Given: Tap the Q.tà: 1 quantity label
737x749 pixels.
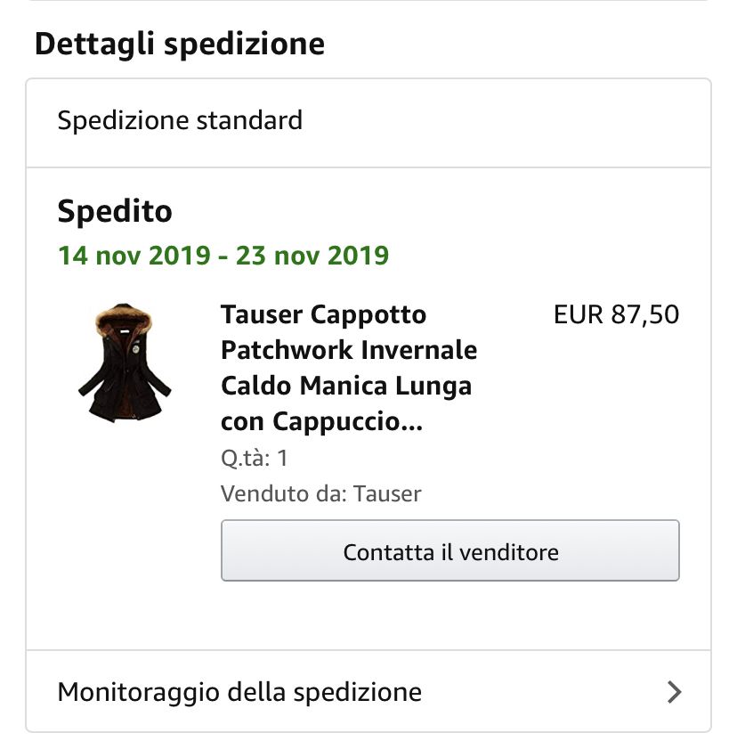Looking at the screenshot, I should (254, 458).
